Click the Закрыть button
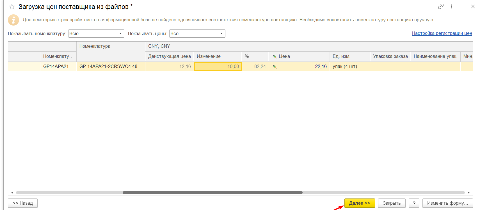The width and height of the screenshot is (480, 210). tap(392, 203)
